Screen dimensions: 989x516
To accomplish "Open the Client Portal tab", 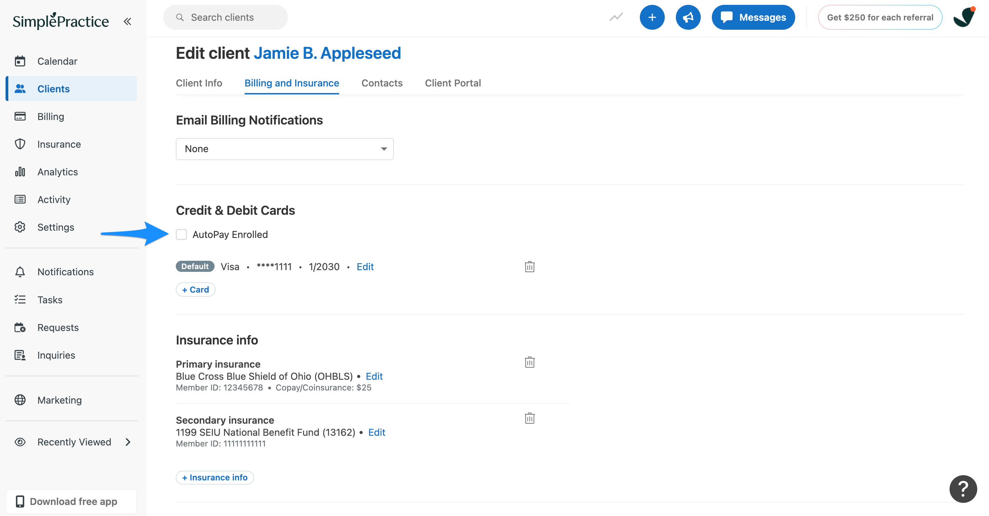I will point(453,83).
